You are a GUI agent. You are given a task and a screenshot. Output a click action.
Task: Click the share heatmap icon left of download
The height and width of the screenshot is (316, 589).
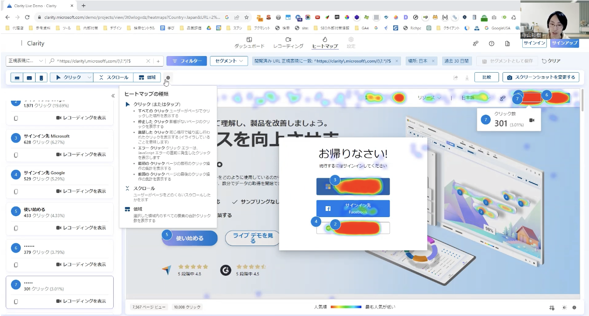pyautogui.click(x=456, y=77)
